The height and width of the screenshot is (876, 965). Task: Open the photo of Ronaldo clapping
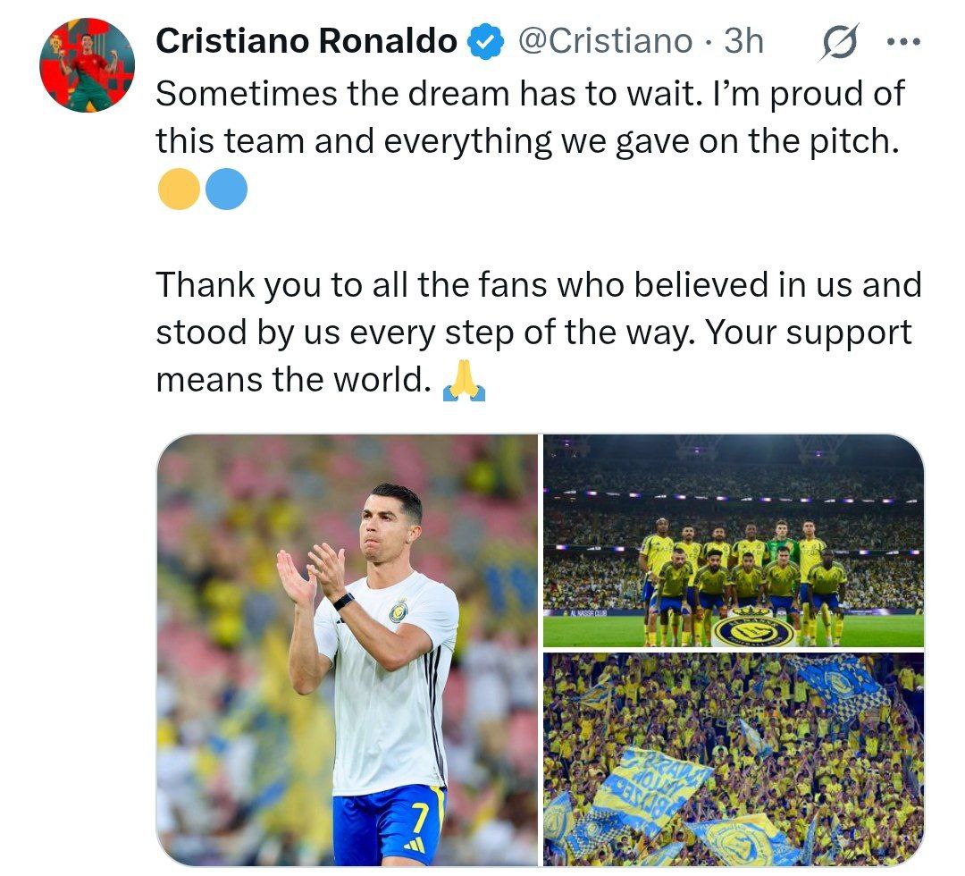click(x=347, y=649)
